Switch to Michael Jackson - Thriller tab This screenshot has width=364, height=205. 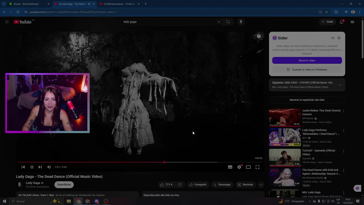tap(120, 4)
